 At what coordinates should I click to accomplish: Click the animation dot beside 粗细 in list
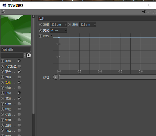pyautogui.click(x=3, y=82)
